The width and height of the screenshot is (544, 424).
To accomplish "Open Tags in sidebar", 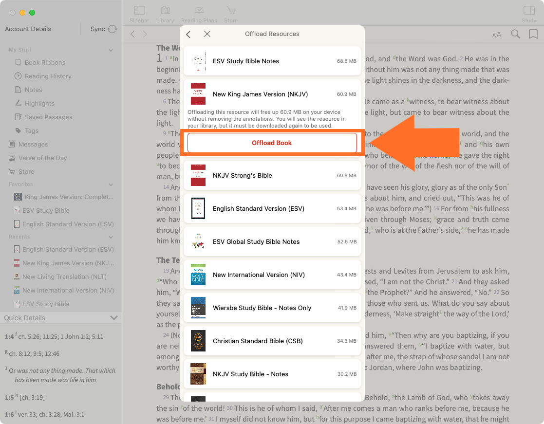I will coord(27,130).
